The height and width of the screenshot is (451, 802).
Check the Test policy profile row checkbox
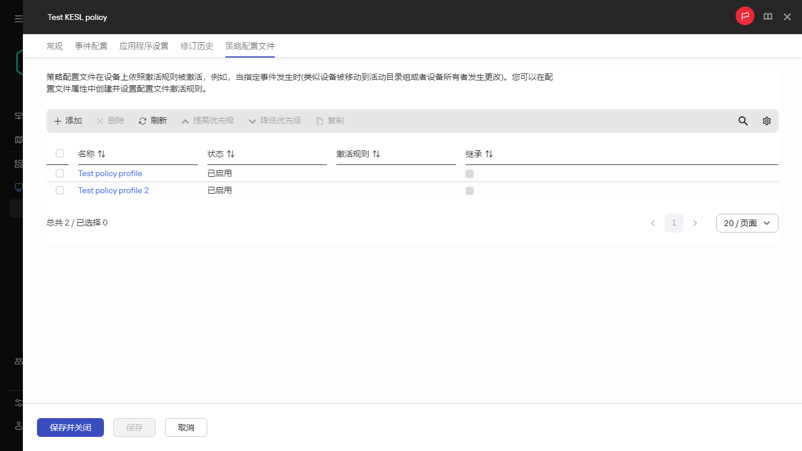pos(59,173)
